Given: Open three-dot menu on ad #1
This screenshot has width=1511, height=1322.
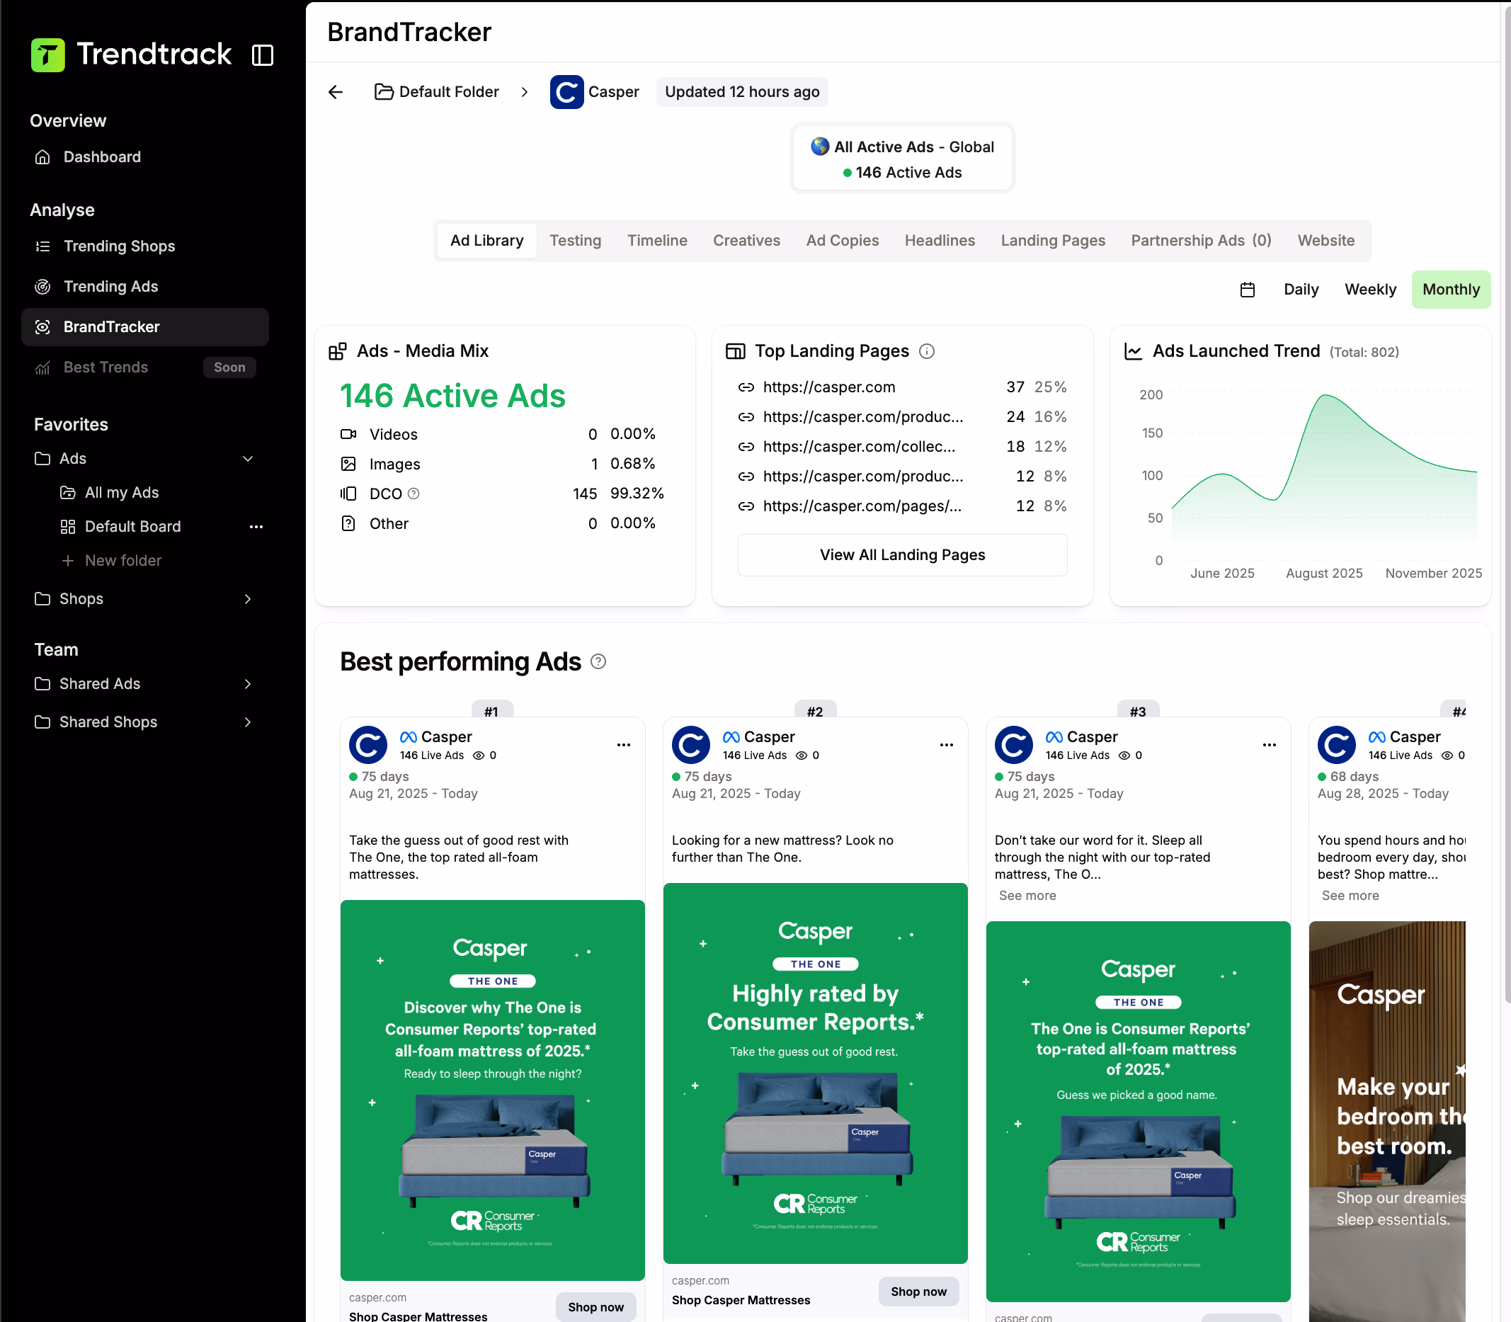Looking at the screenshot, I should 623,745.
